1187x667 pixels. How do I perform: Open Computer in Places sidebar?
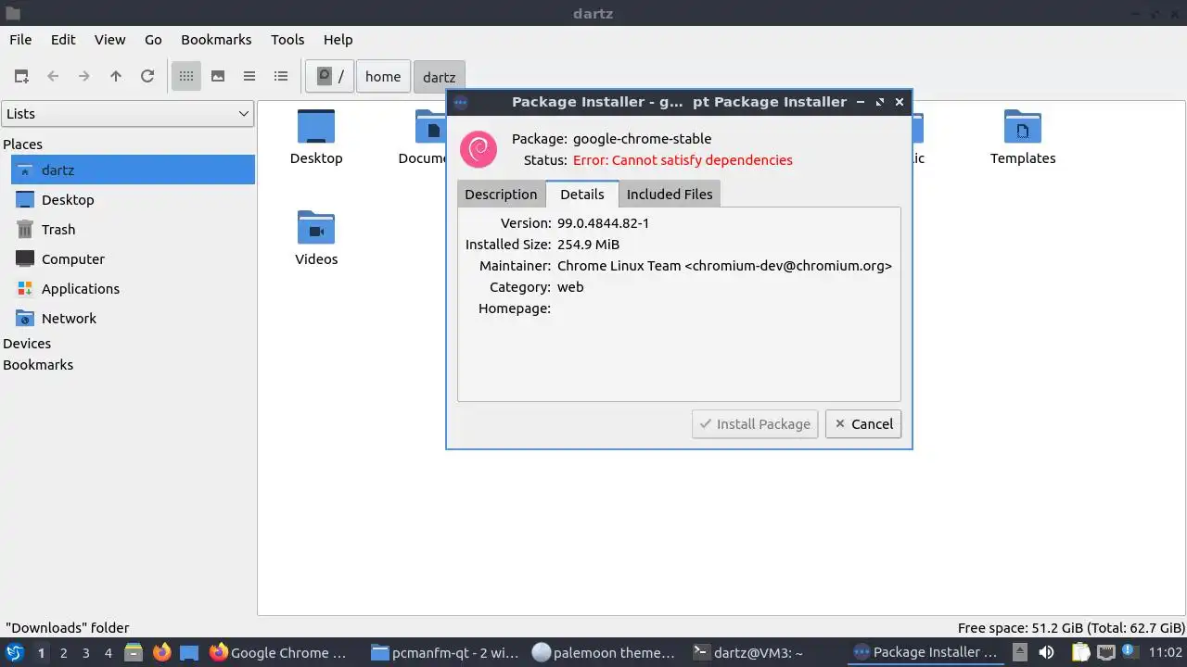[x=133, y=258]
